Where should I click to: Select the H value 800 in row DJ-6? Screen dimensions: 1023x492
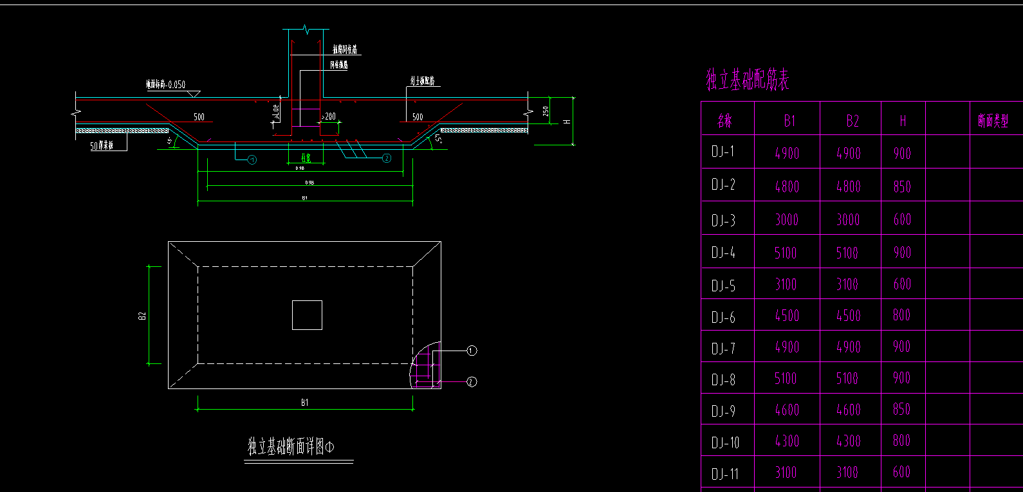click(901, 315)
